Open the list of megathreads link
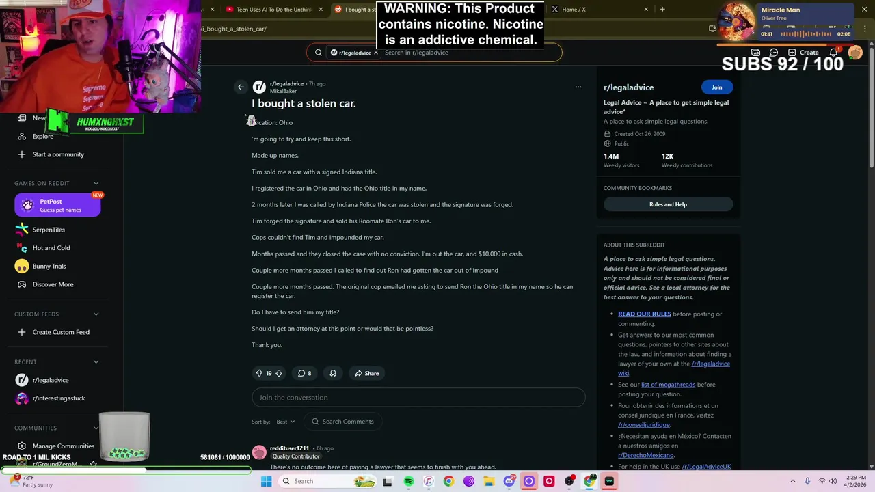 pos(668,385)
